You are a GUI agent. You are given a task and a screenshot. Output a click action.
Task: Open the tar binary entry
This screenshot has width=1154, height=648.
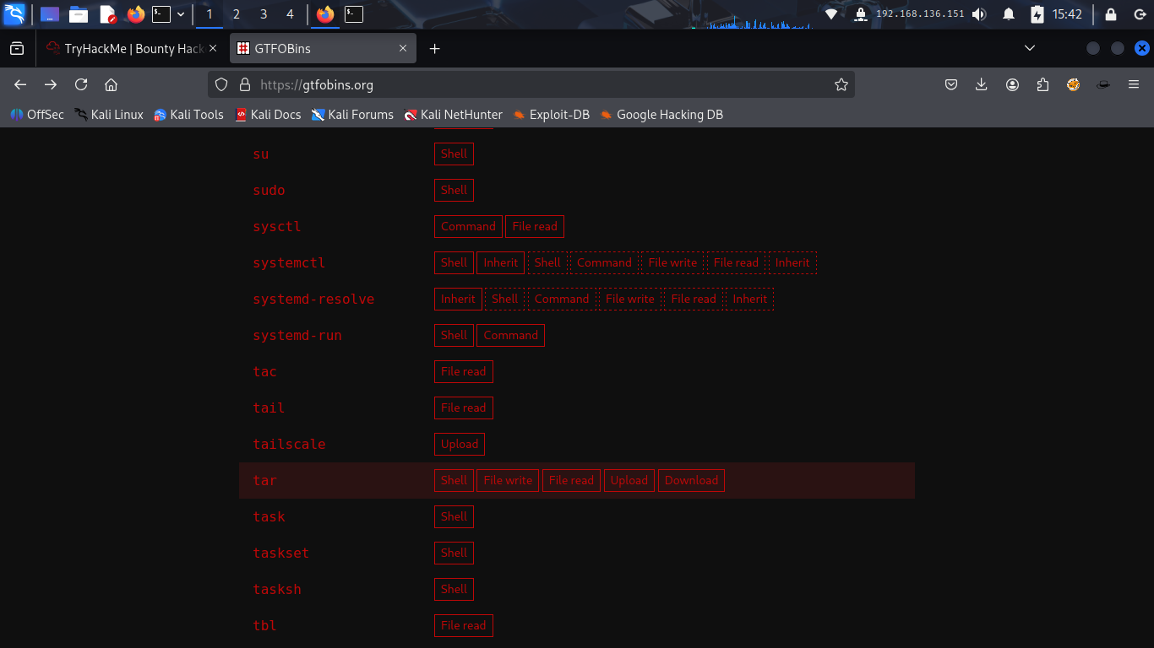click(264, 480)
